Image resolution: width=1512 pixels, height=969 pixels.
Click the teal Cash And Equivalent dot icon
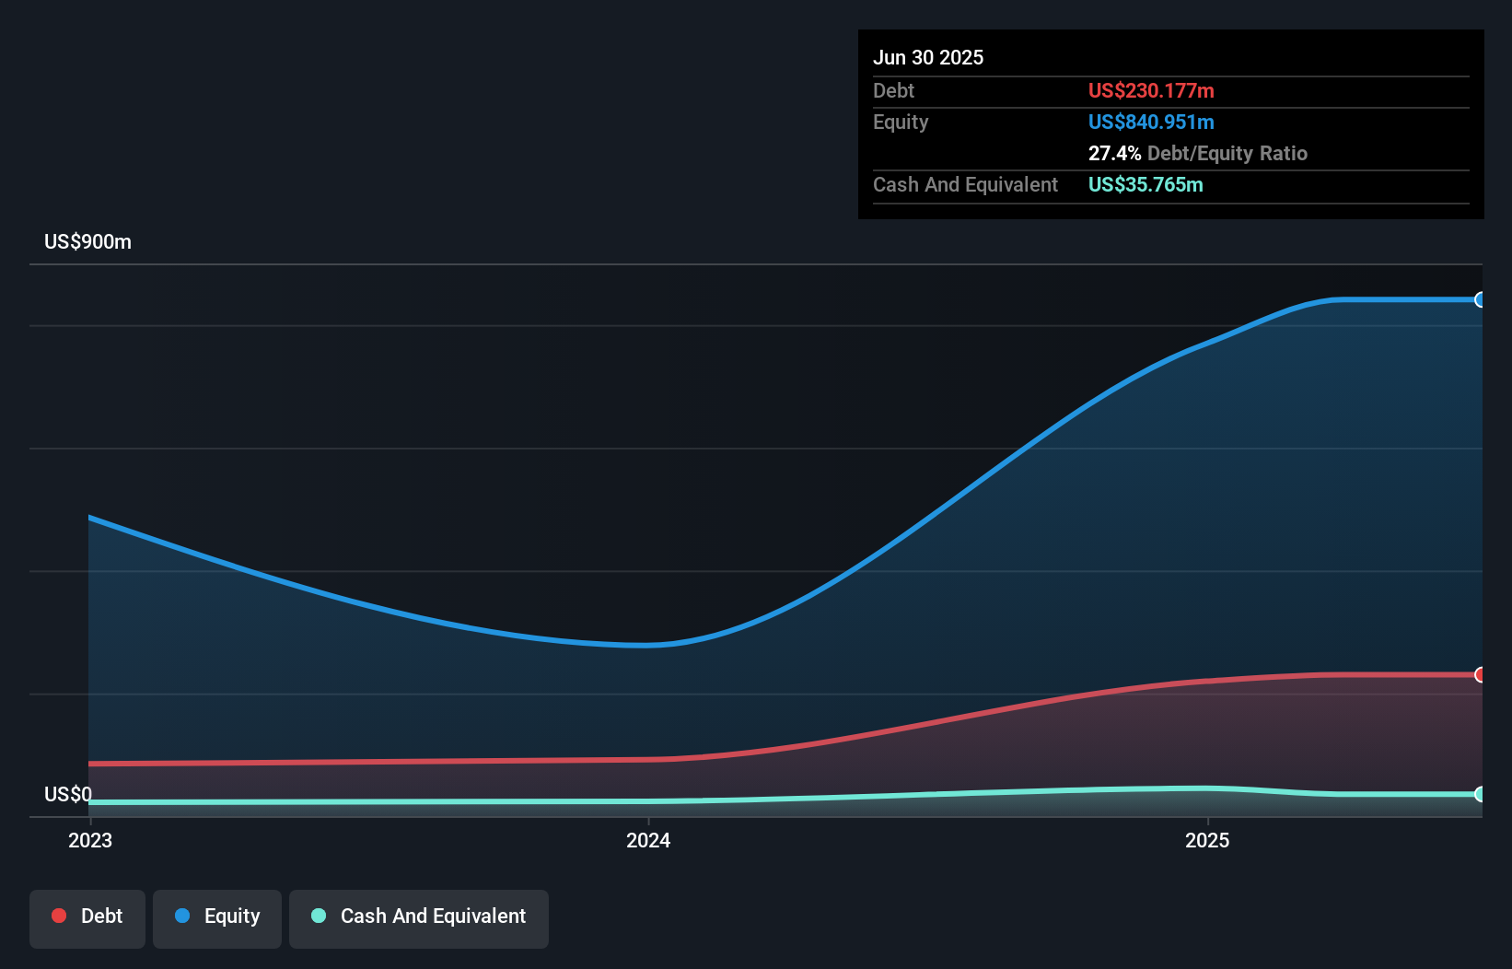click(x=318, y=916)
